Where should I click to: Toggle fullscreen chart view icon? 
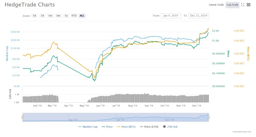[x=243, y=5]
